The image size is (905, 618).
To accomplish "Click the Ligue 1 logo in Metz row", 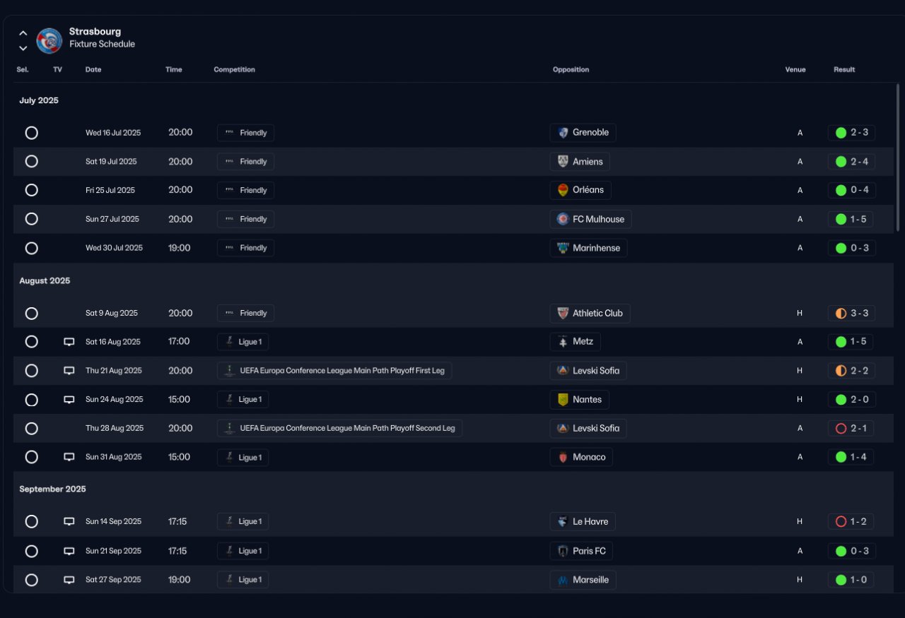I will click(229, 342).
